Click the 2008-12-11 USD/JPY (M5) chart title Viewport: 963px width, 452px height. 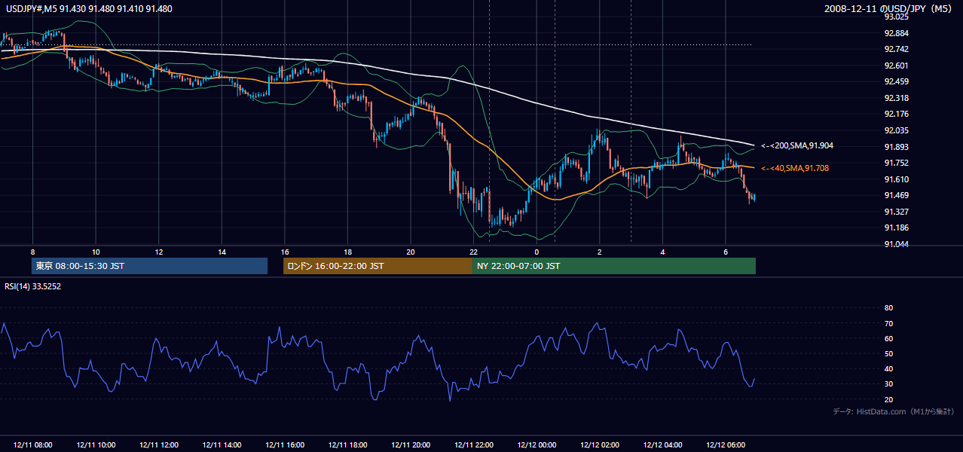tap(889, 8)
